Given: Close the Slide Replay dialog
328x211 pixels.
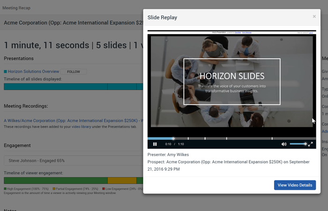Looking at the screenshot, I should pos(314,16).
